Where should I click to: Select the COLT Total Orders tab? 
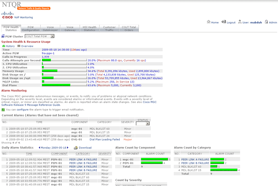[x=129, y=29]
